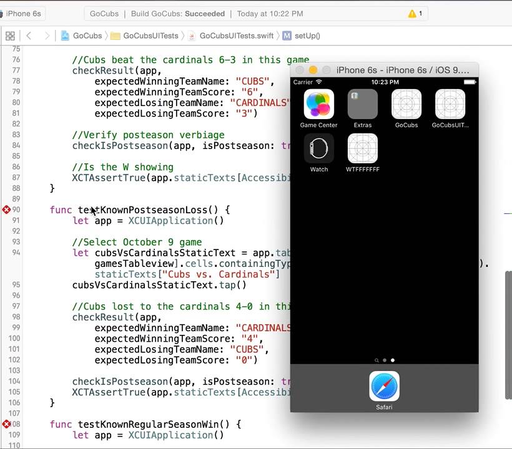The height and width of the screenshot is (449, 512).
Task: Click the "Cubs vs. Cardinals" string literal
Action: (218, 274)
